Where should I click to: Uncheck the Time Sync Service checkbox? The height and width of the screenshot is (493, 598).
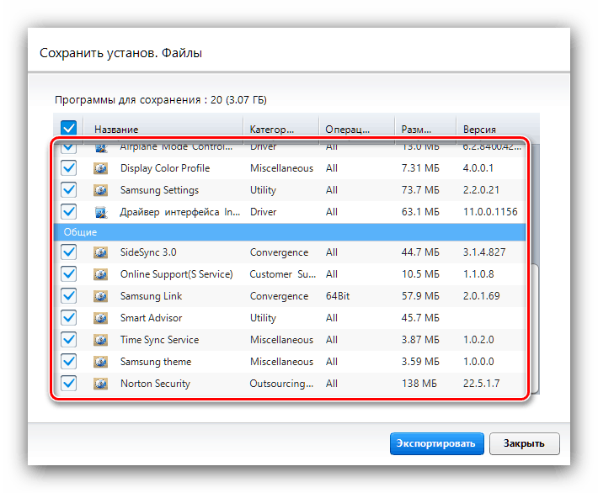pyautogui.click(x=69, y=339)
